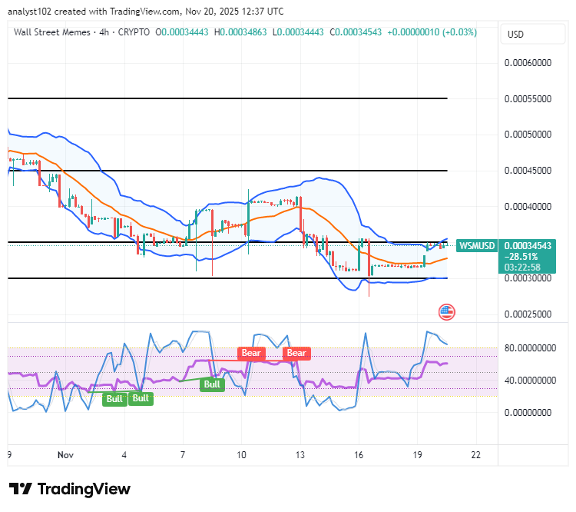Viewport: 576px width, 512px height.
Task: Click the WSMUSD symbol price label
Action: (476, 246)
